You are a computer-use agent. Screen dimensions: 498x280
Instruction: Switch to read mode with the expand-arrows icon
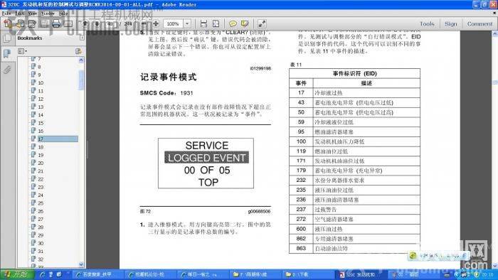tap(262, 23)
